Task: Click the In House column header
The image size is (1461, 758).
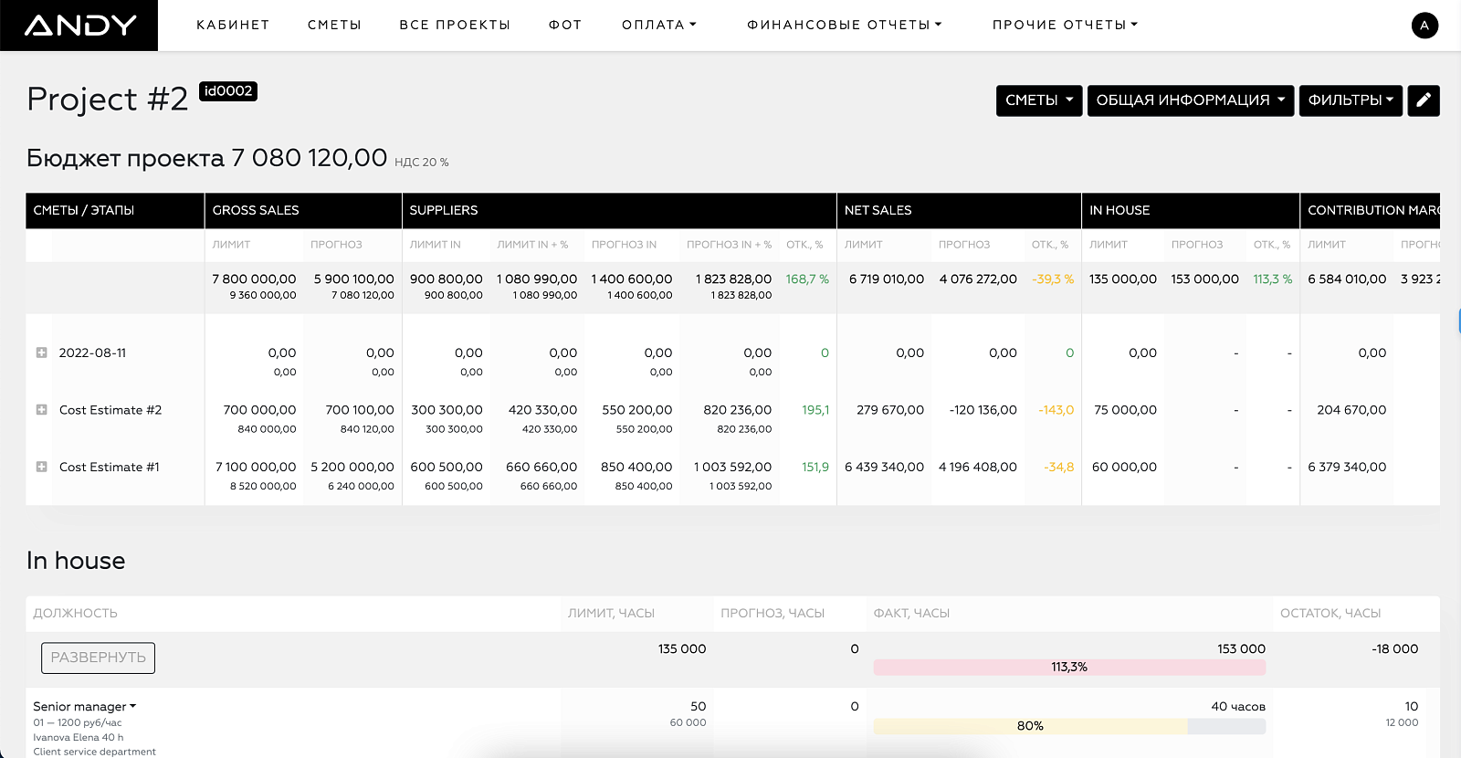Action: 1191,210
